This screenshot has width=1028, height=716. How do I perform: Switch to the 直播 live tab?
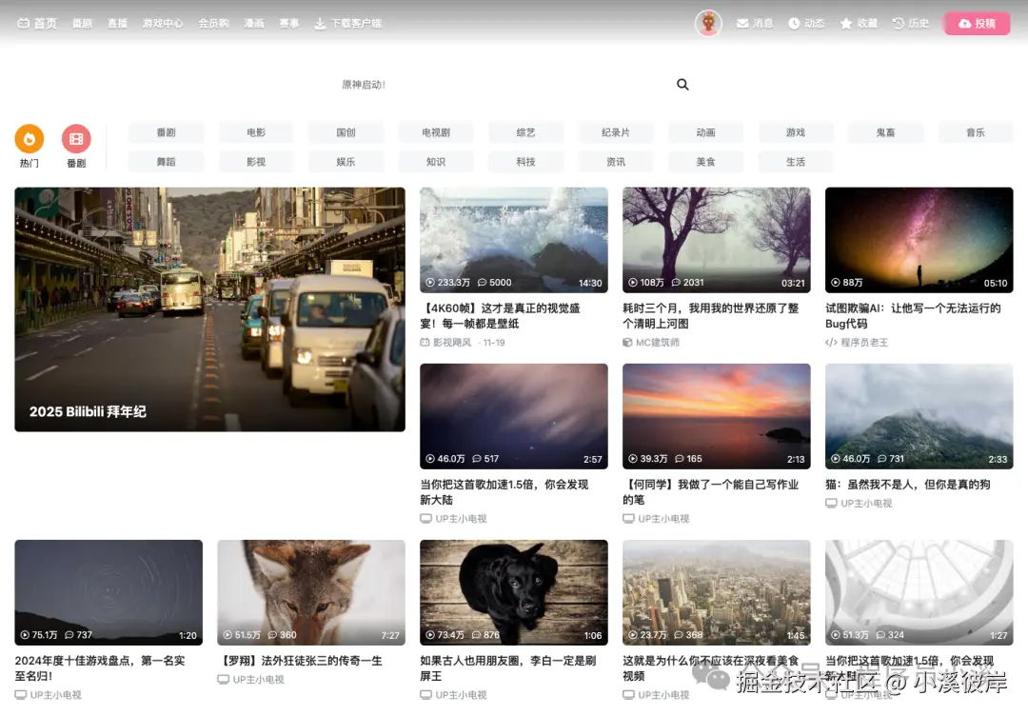tap(117, 23)
